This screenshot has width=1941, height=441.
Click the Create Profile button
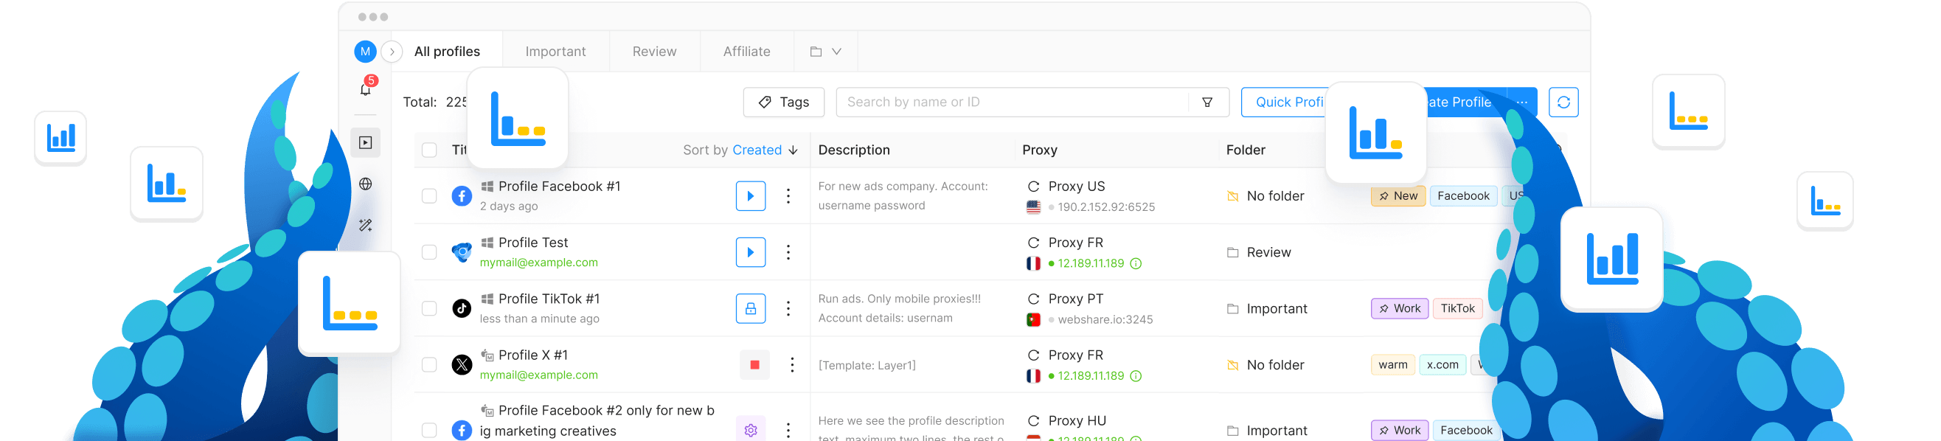[1460, 102]
